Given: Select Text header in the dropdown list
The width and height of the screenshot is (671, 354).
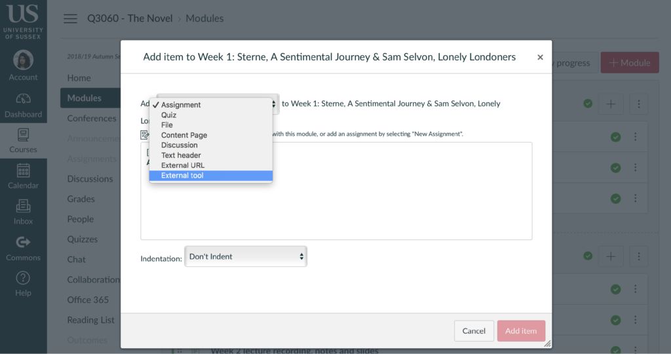Looking at the screenshot, I should point(211,155).
